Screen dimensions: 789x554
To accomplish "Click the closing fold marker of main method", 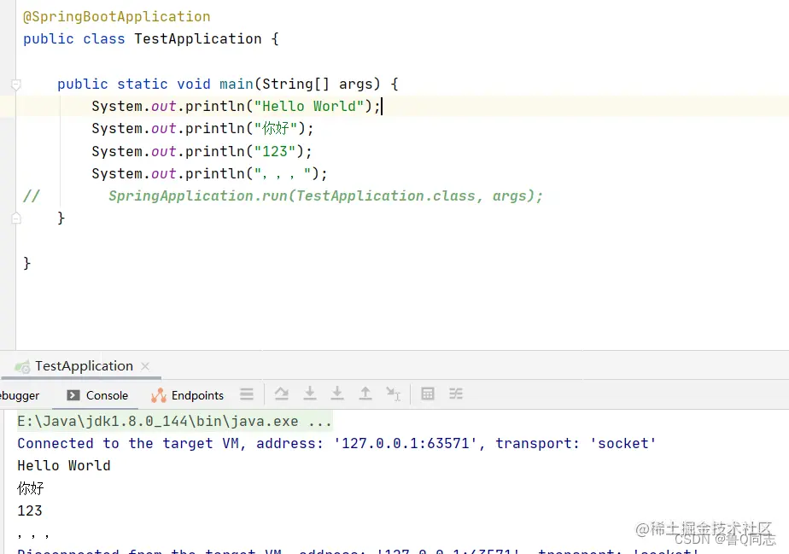I will [16, 218].
